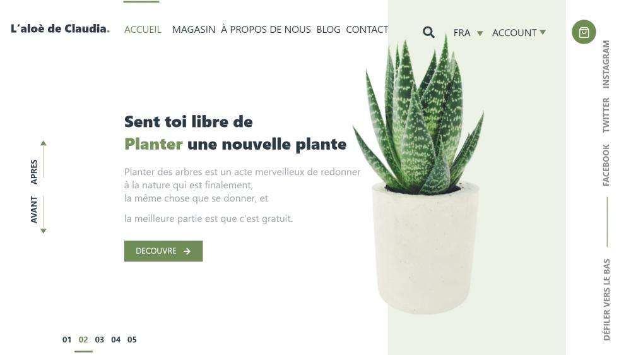Screen dimensions: 631x355
Task: Jump to slide 05 in pagination
Action: click(132, 340)
